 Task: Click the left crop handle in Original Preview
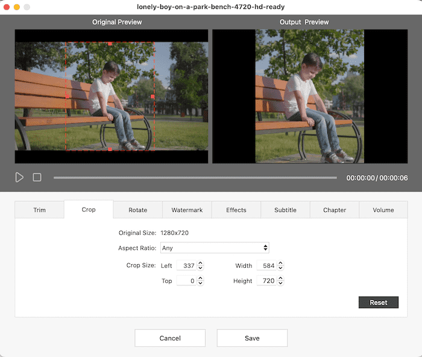pos(68,96)
